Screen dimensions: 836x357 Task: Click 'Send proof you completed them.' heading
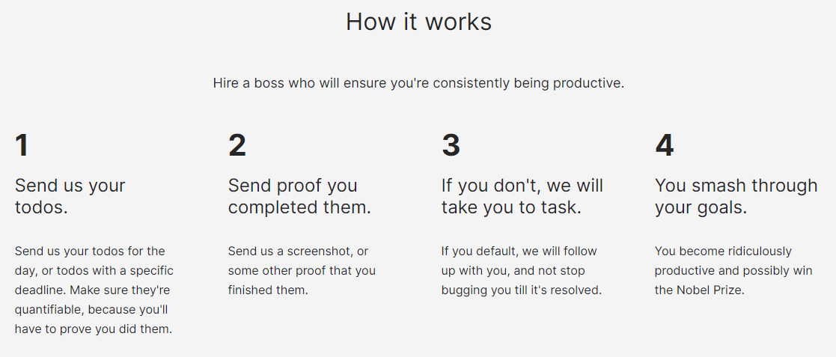pos(299,197)
